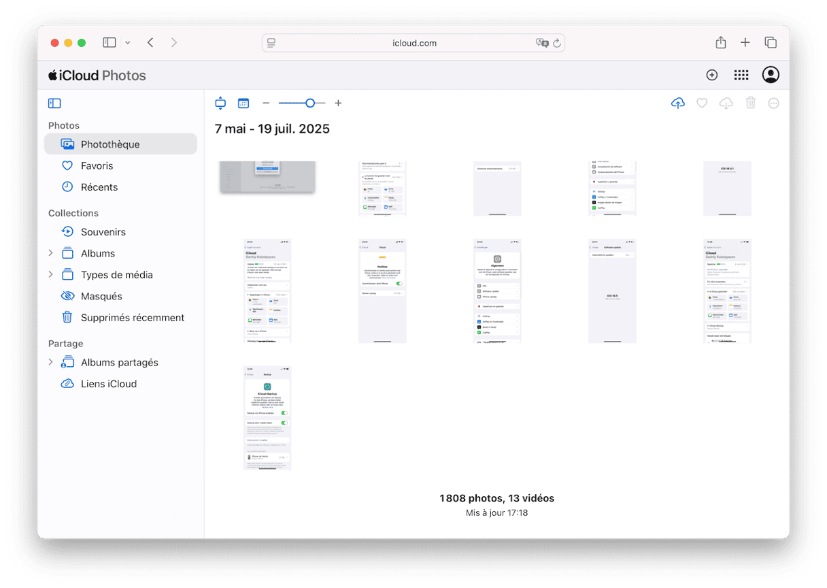
Task: Expand the Albums section
Action: pyautogui.click(x=50, y=253)
